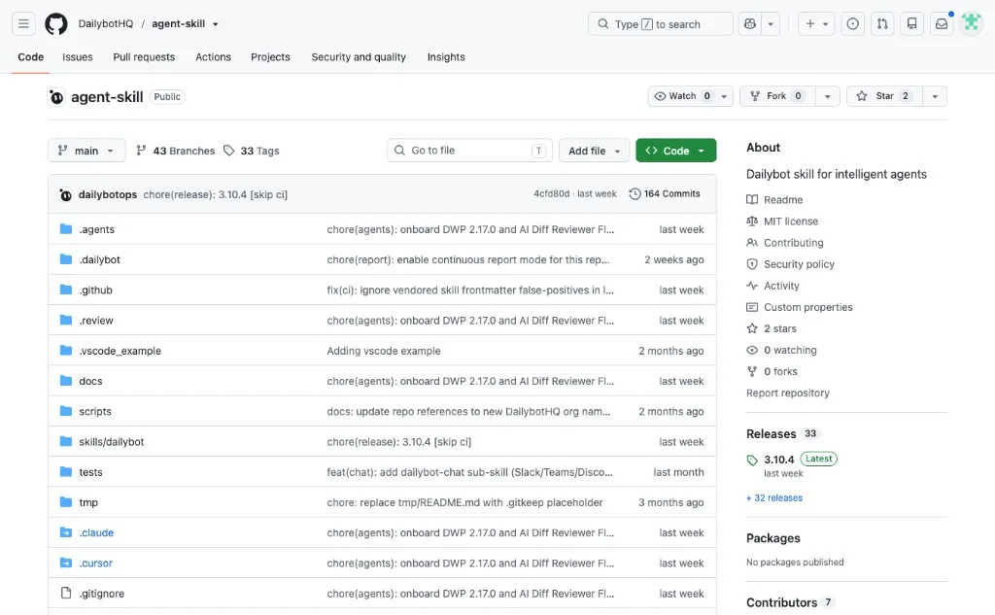Switch to the Pull requests tab
The width and height of the screenshot is (995, 615).
click(144, 57)
